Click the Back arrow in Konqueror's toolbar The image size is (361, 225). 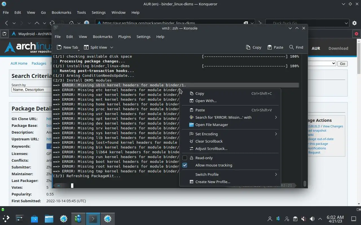point(6,23)
